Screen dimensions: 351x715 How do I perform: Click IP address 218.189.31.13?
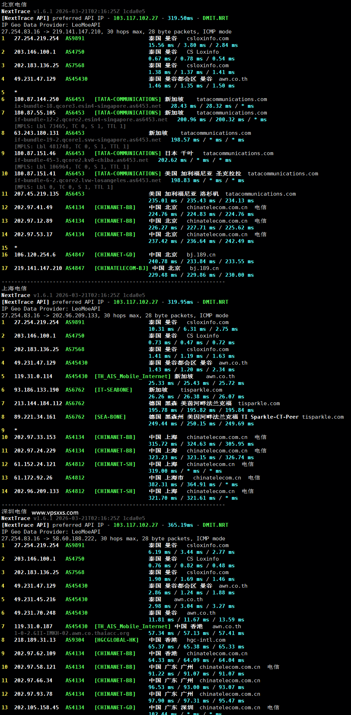35,640
